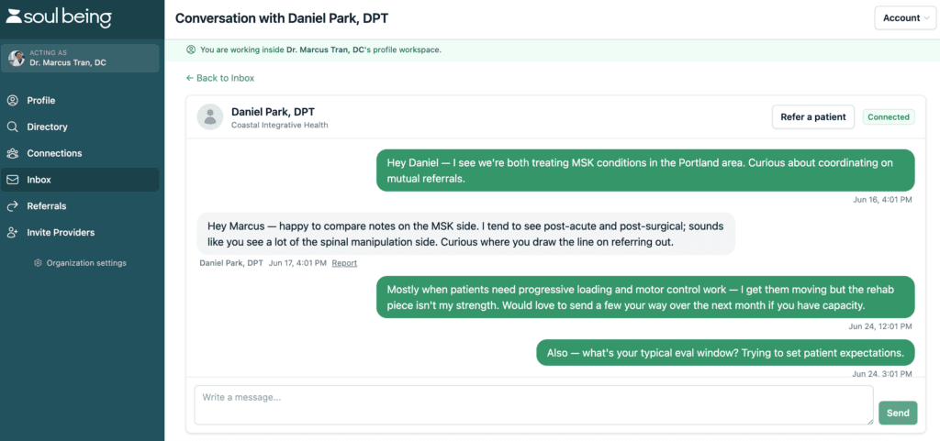Expand the Acting As Dr. Marcus Tran switcher
The height and width of the screenshot is (441, 940).
pos(81,58)
